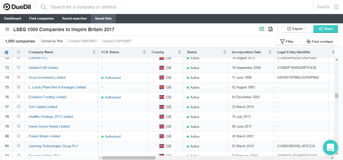343x160 pixels.
Task: Sort by FCA Status column arrows
Action: (x=144, y=52)
